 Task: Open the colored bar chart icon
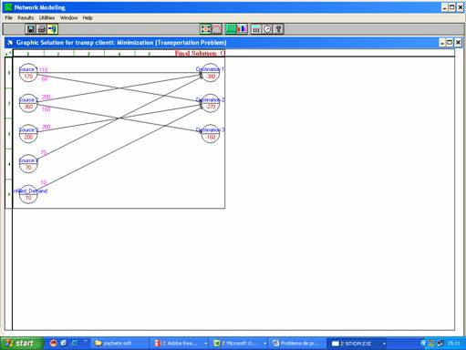pyautogui.click(x=242, y=29)
